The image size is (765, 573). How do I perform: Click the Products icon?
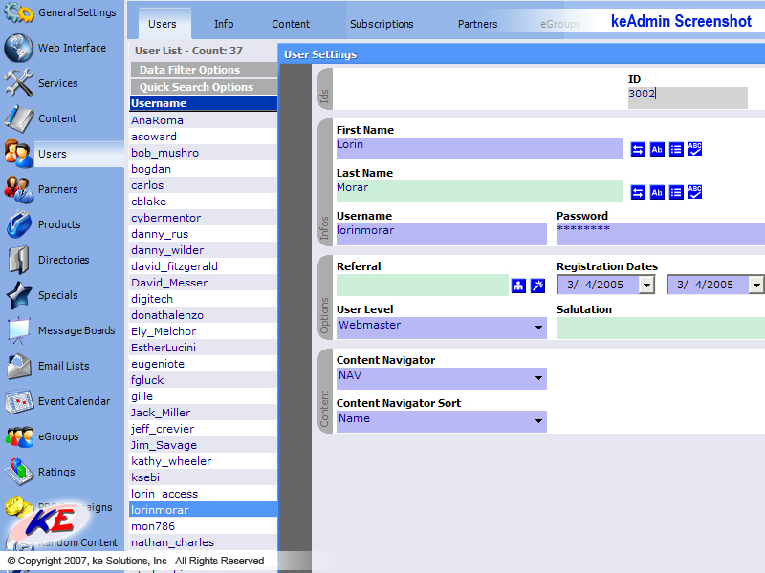point(18,224)
